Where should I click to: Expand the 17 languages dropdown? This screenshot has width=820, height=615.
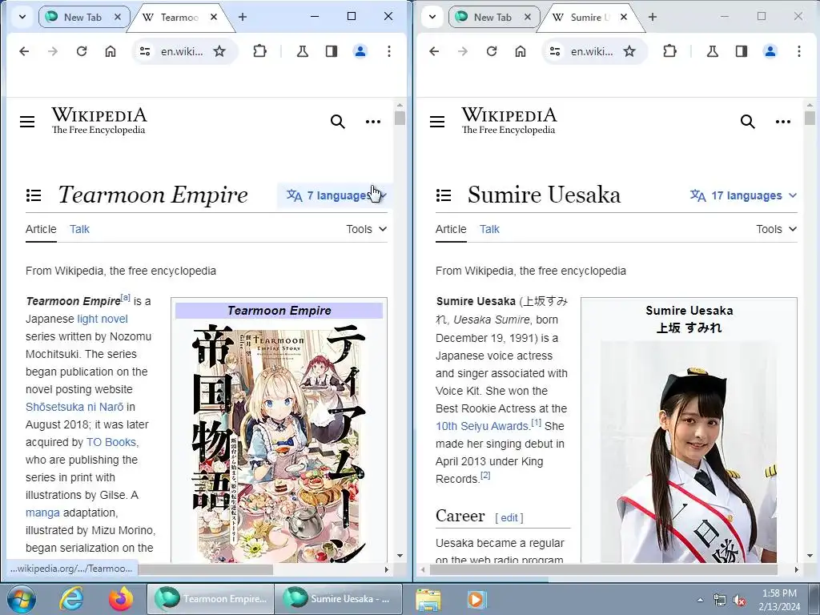(x=744, y=195)
